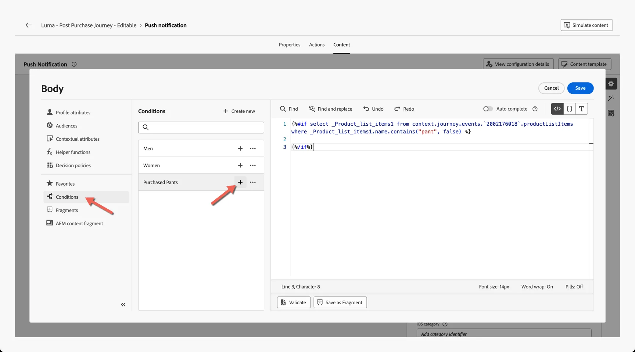Open Favorites in the sidebar

(x=86, y=184)
